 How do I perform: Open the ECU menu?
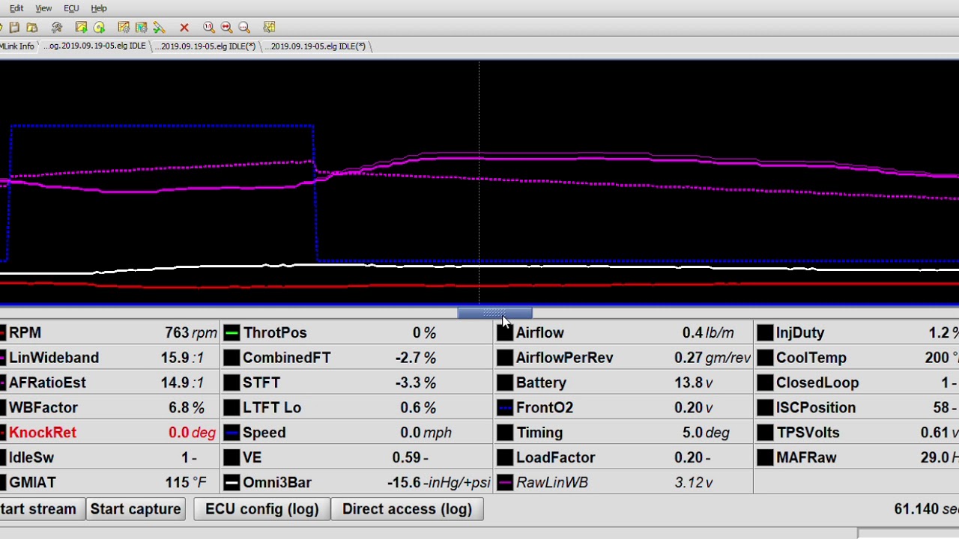coord(71,8)
